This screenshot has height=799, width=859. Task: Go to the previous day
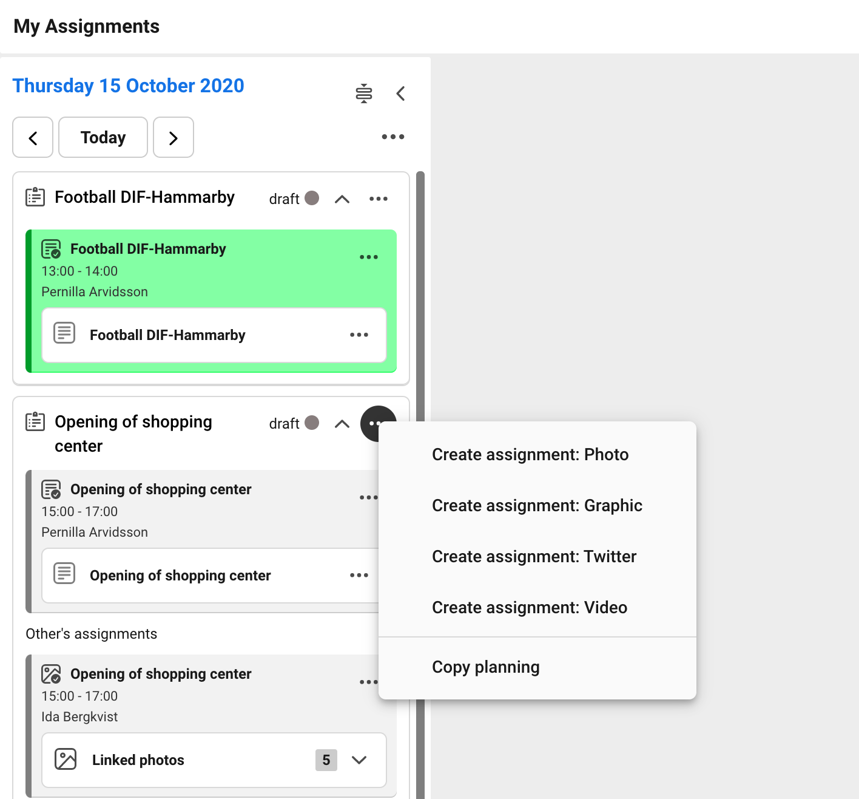pos(33,138)
